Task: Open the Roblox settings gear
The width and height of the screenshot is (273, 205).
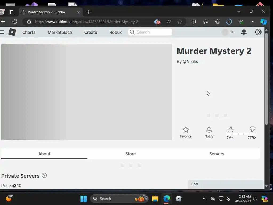Action: click(258, 32)
